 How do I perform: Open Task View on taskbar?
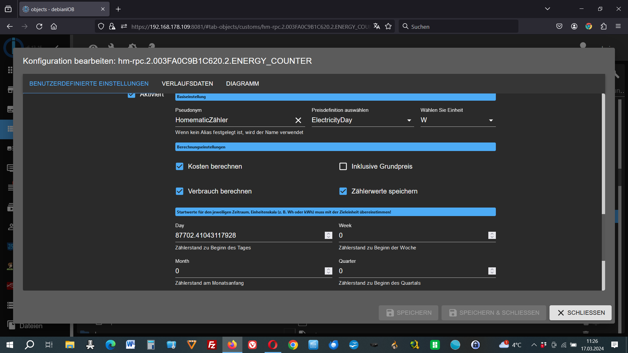[x=49, y=345]
